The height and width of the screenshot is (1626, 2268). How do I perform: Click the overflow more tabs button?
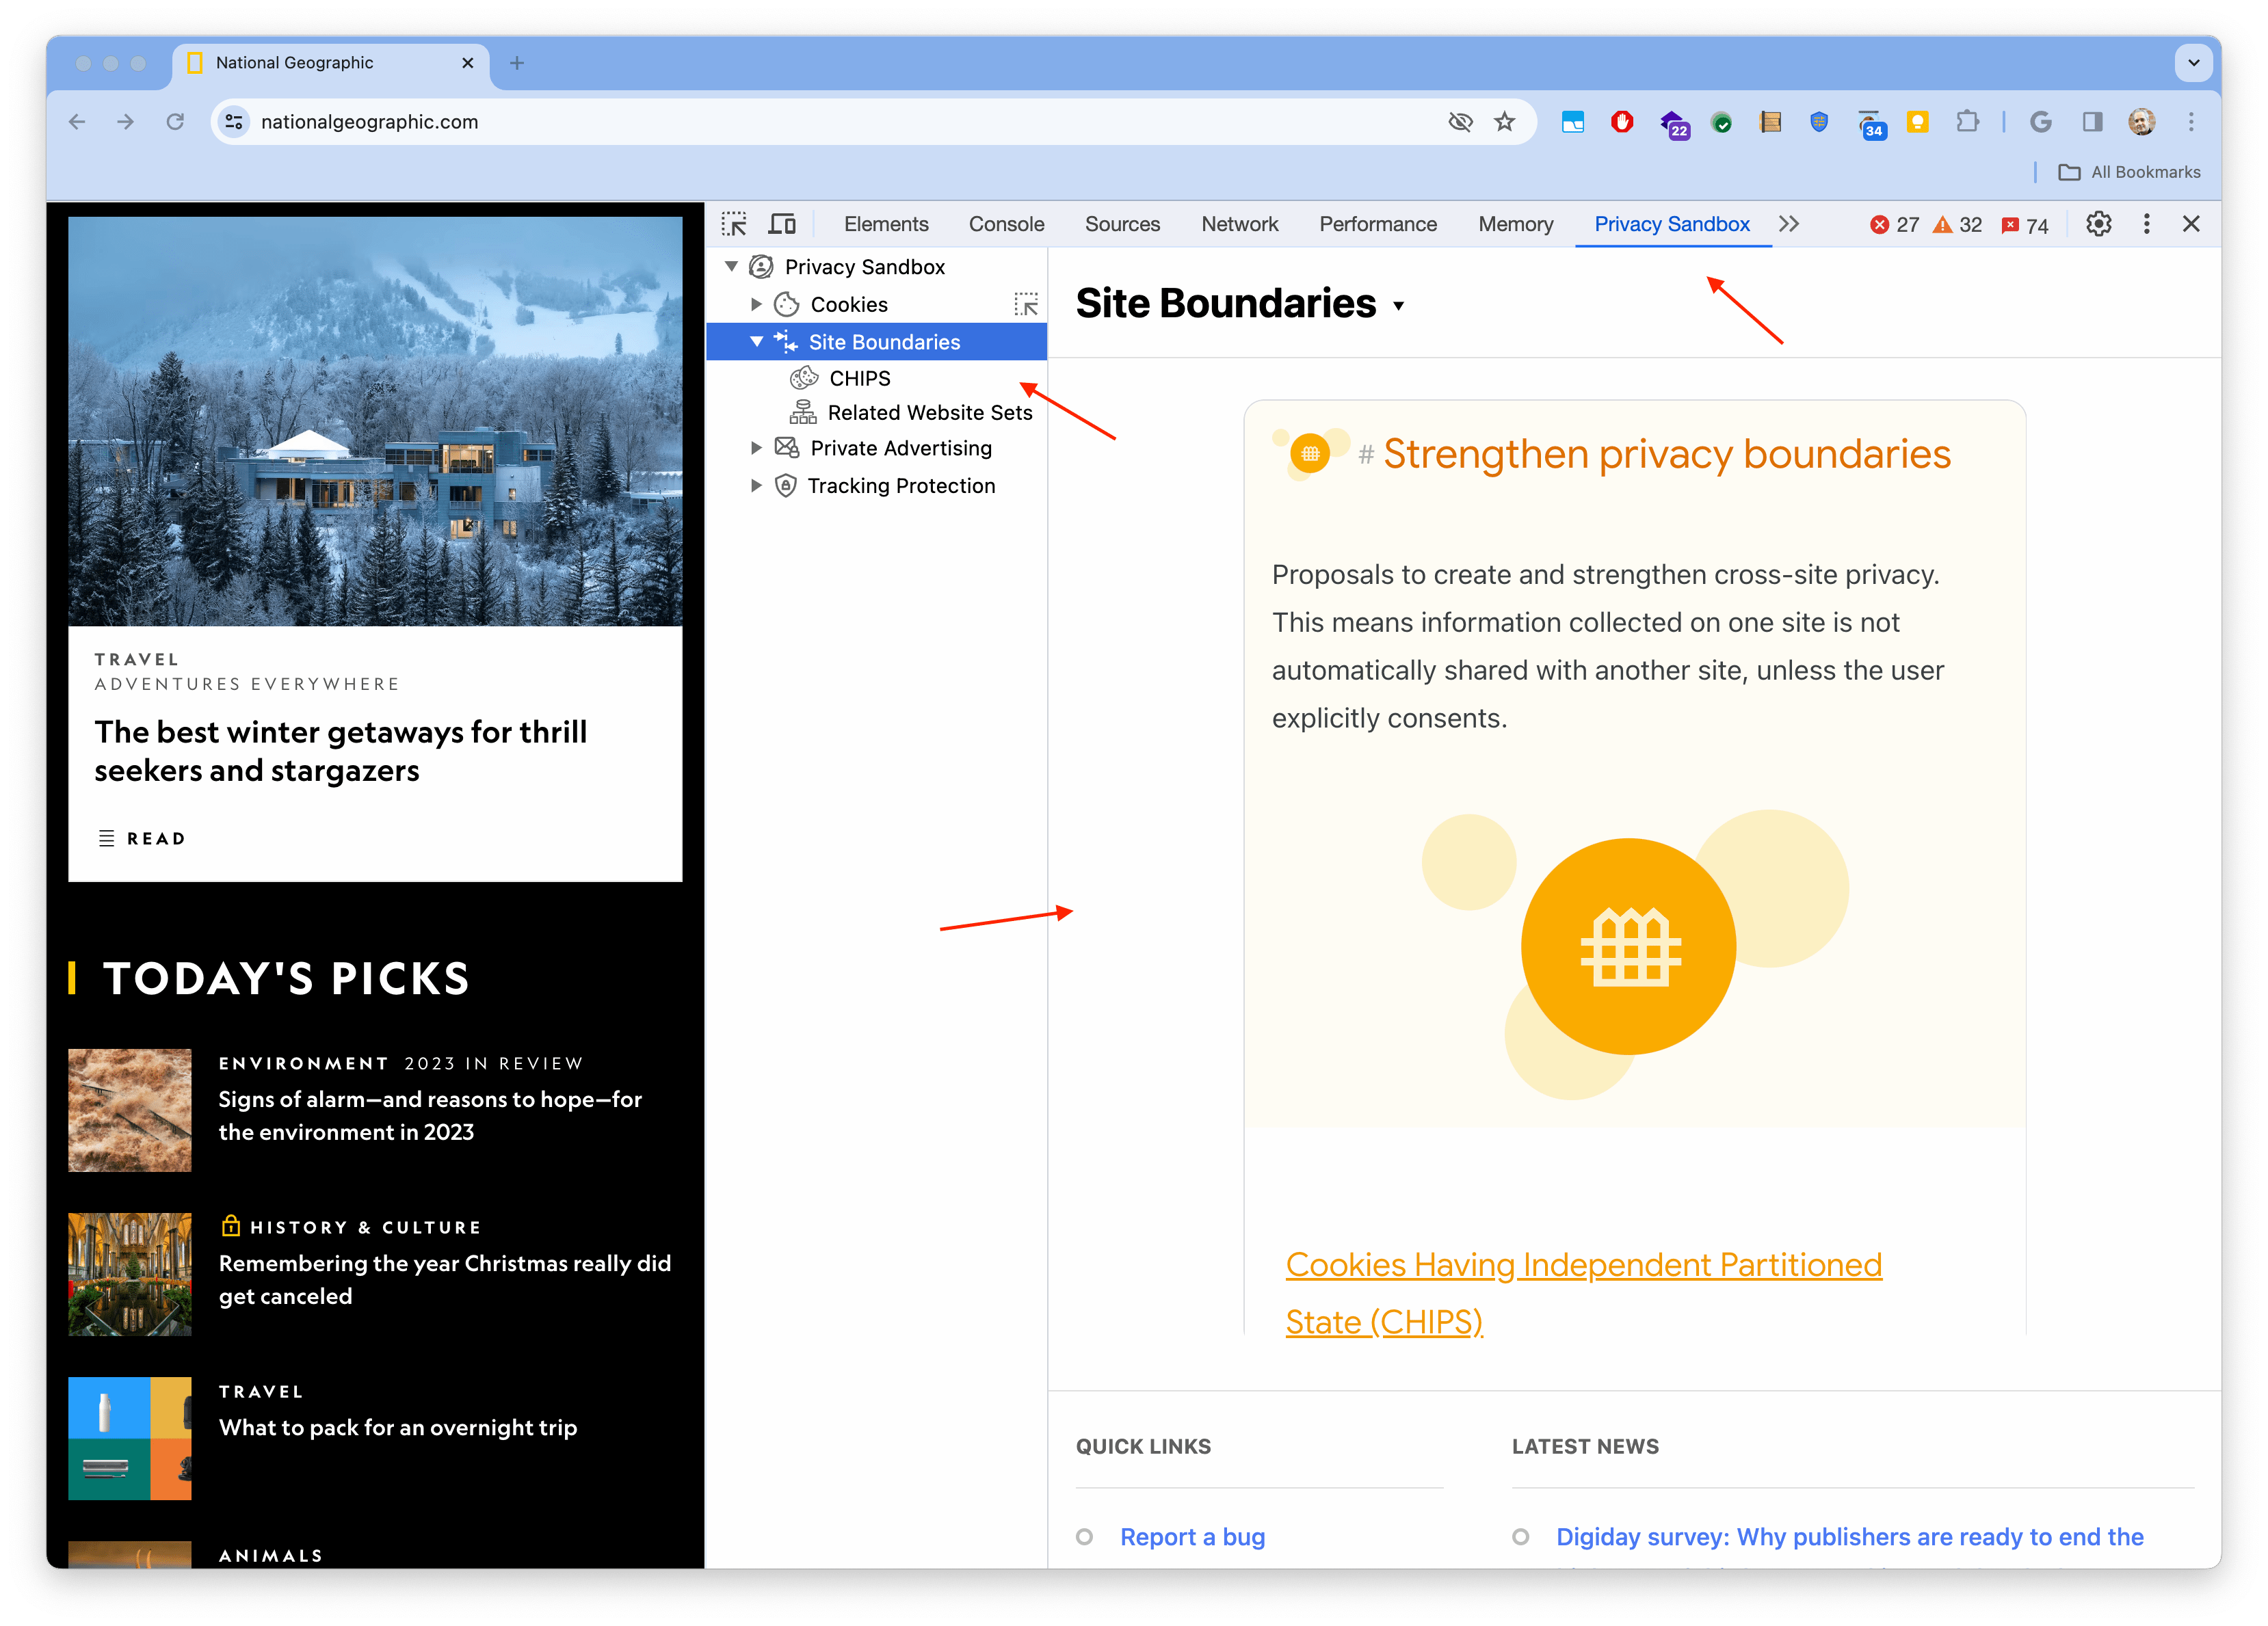1789,224
